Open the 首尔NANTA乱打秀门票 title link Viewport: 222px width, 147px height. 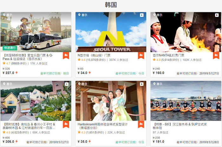click(168, 55)
